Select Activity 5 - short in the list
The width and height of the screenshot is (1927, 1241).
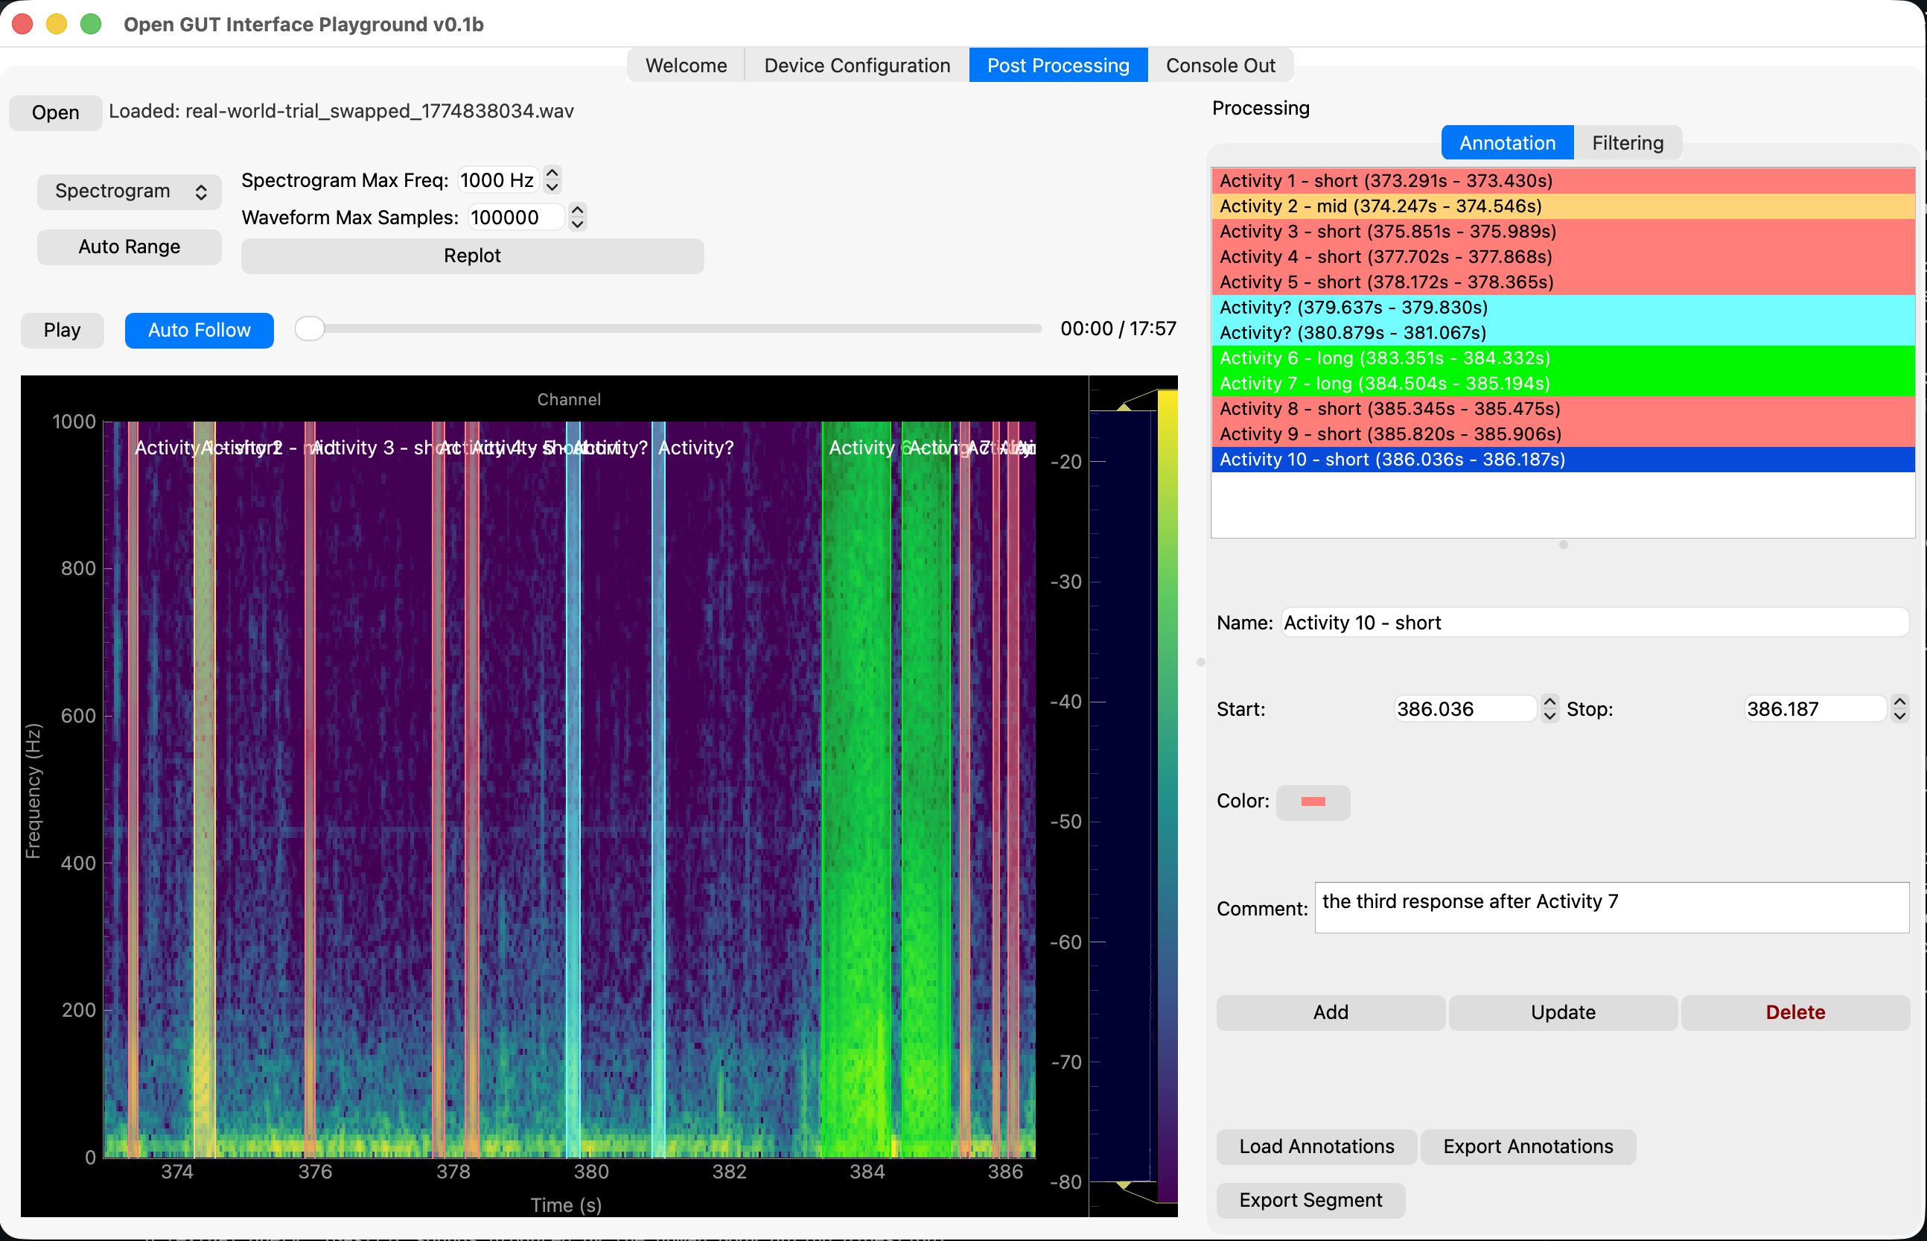pos(1562,282)
